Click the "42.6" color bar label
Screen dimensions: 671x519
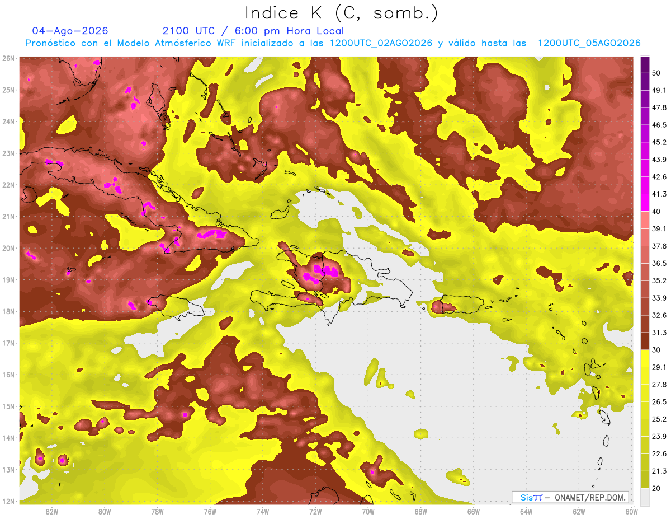tap(659, 177)
